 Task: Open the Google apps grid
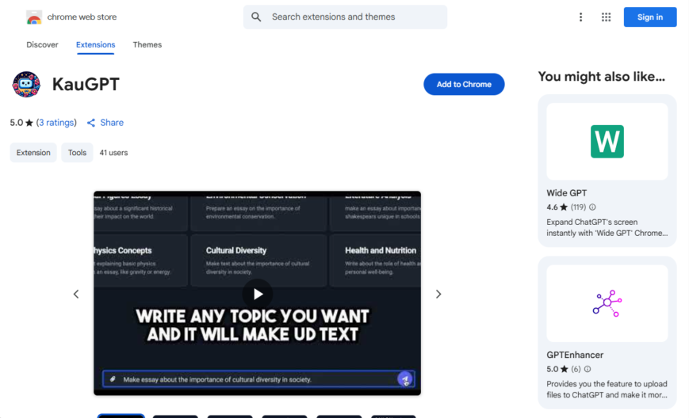click(x=606, y=17)
